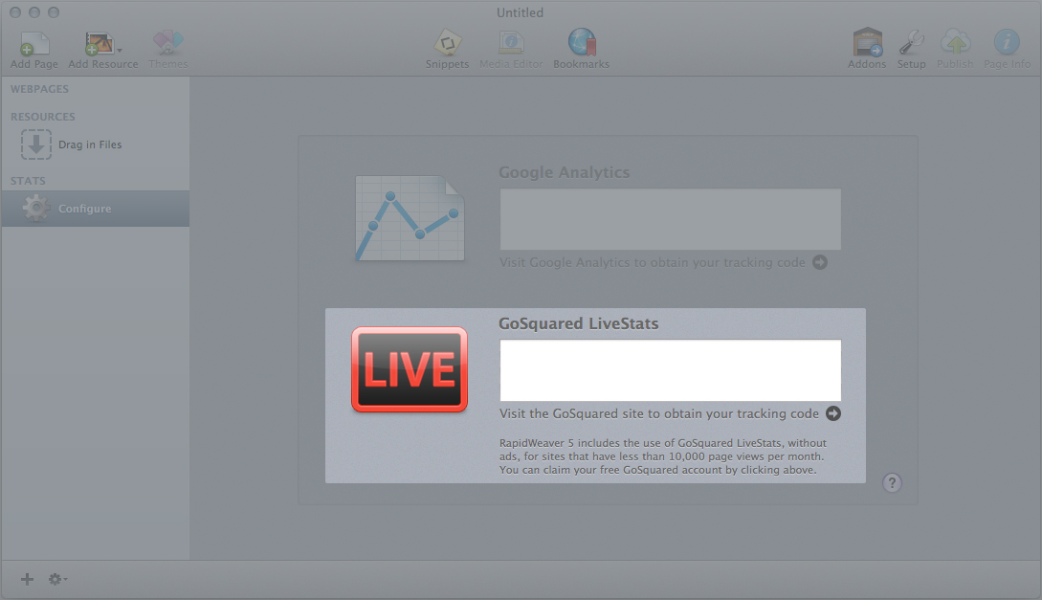Click the arrow beside the GoSquared site link
Viewport: 1042px width, 600px height.
[833, 413]
